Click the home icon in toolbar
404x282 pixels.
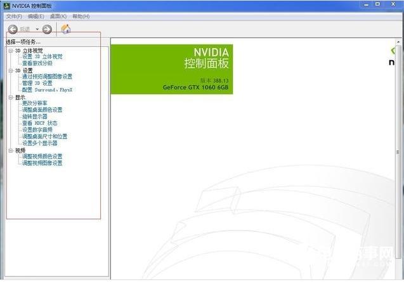click(66, 29)
